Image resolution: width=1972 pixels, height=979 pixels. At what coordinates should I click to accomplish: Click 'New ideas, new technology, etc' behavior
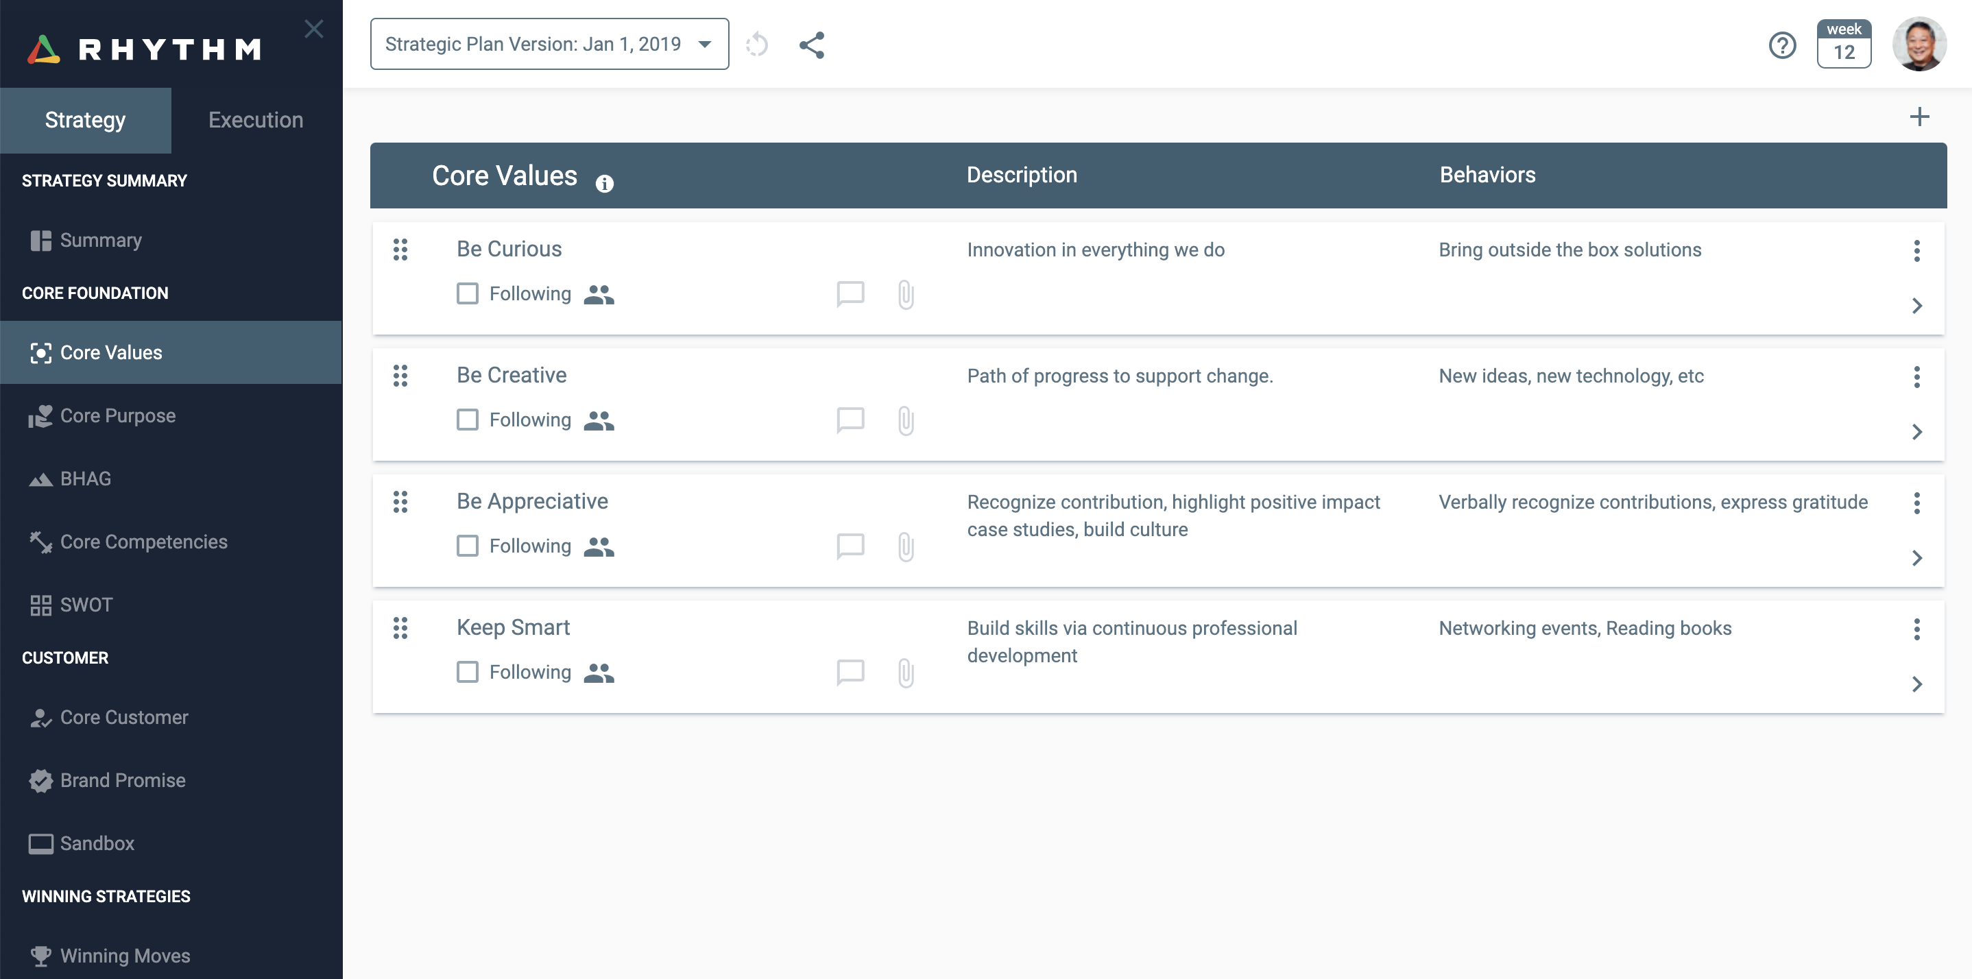pyautogui.click(x=1571, y=376)
